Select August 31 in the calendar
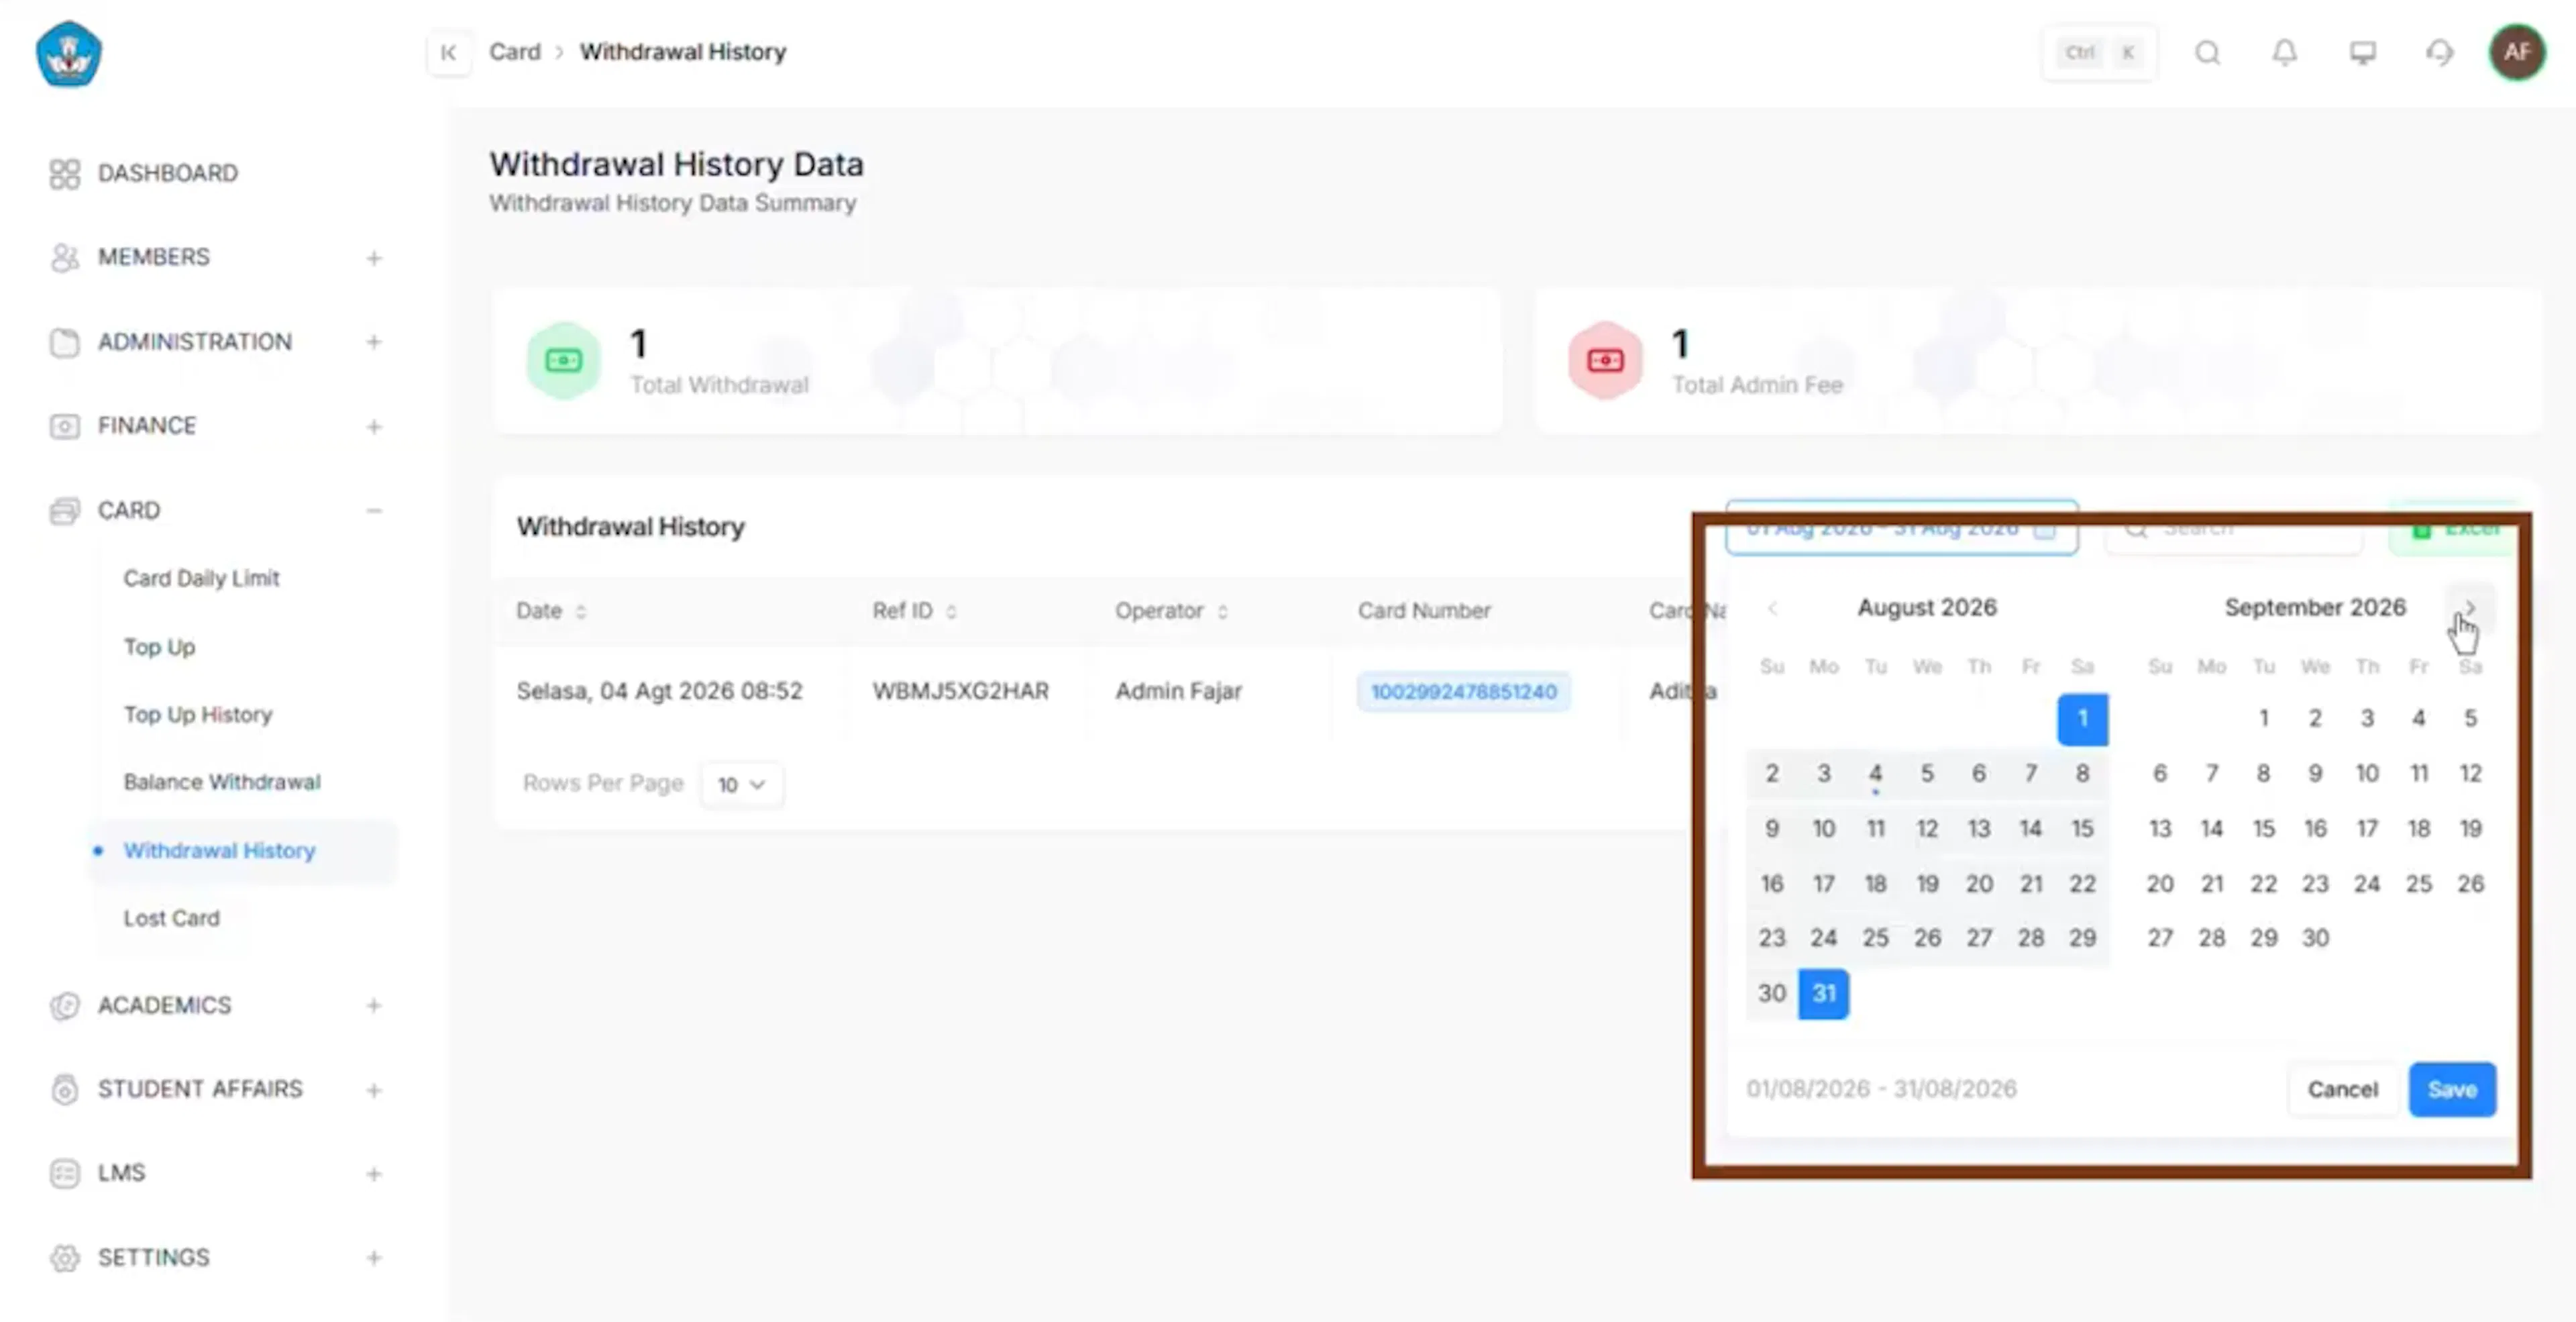The height and width of the screenshot is (1322, 2576). pyautogui.click(x=1823, y=994)
